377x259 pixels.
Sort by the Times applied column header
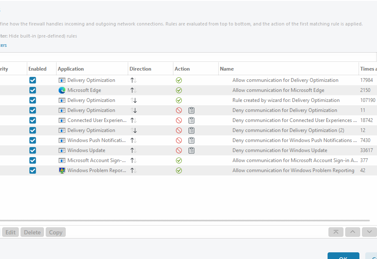pos(368,69)
